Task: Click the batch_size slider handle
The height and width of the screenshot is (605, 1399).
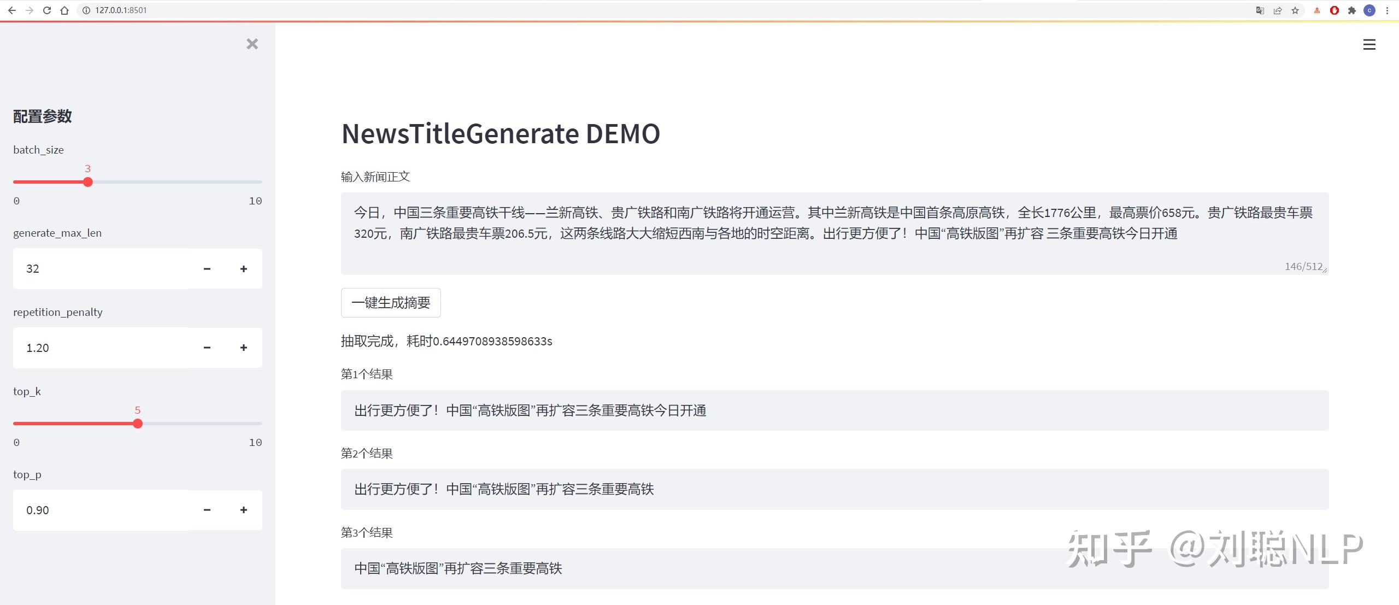Action: coord(87,182)
